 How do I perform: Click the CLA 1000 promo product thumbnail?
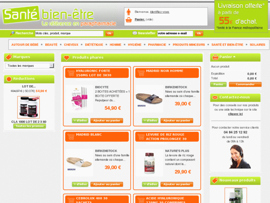[29, 107]
